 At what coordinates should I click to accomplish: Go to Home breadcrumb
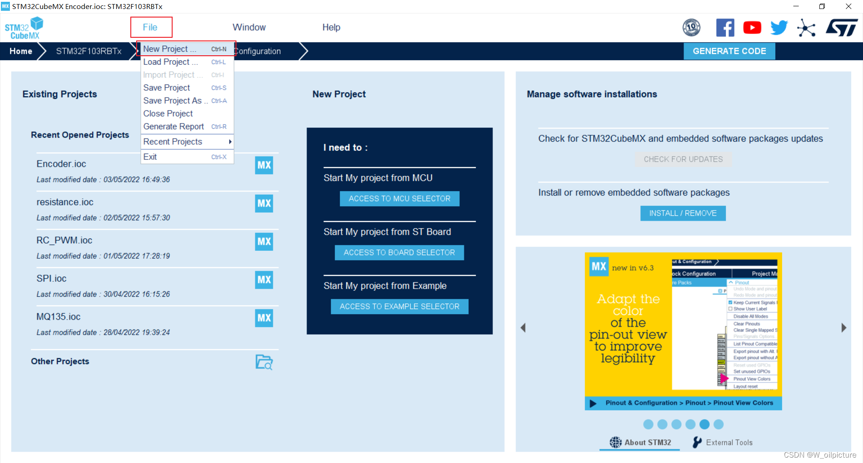pos(21,51)
